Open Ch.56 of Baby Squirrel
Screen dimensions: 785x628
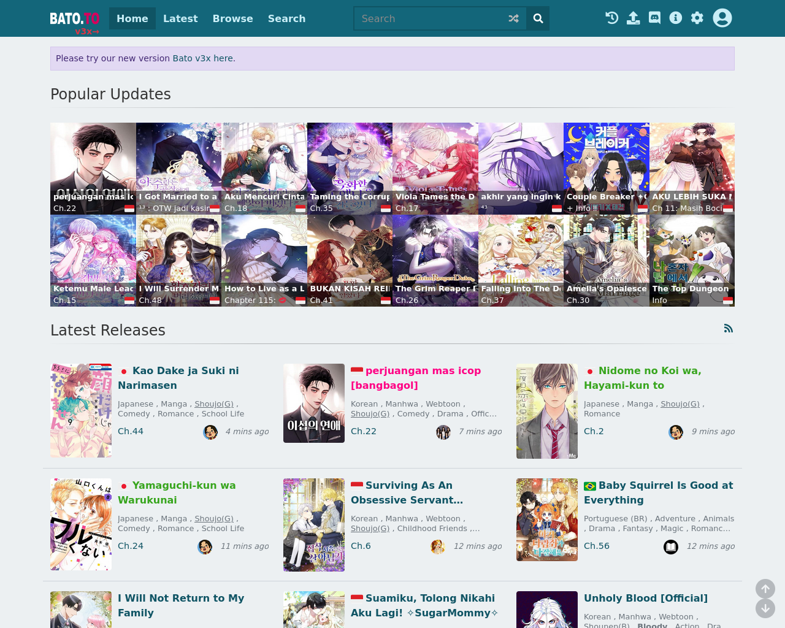click(597, 546)
